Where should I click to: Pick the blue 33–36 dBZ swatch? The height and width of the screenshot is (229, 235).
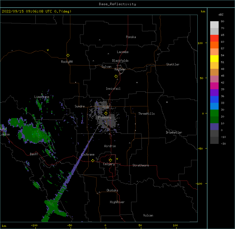click(214, 99)
